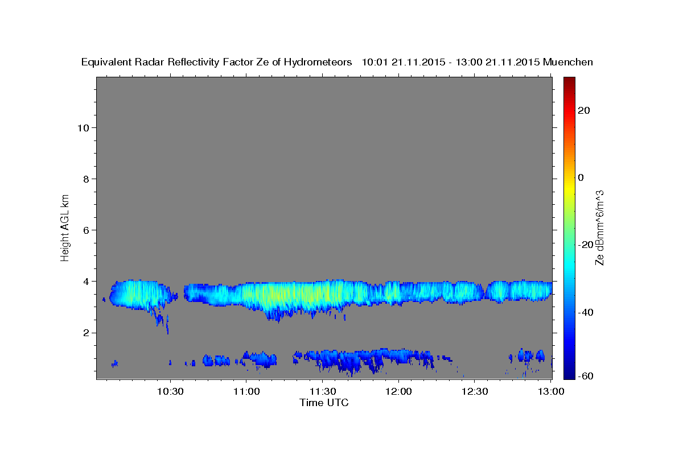Click the '13:00' time tick label
The image size is (683, 455).
[x=551, y=391]
